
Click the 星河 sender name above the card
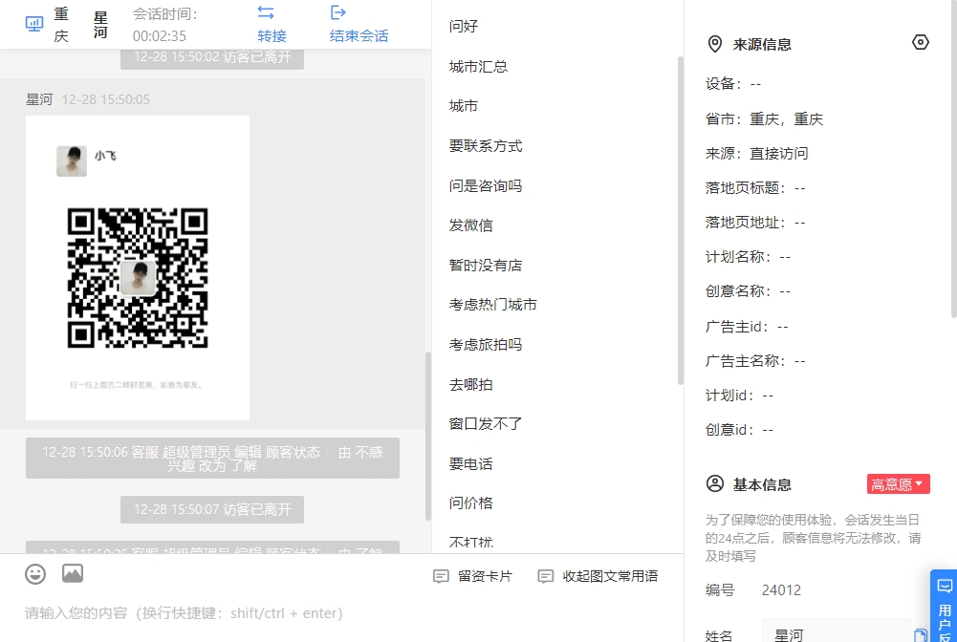(x=39, y=99)
